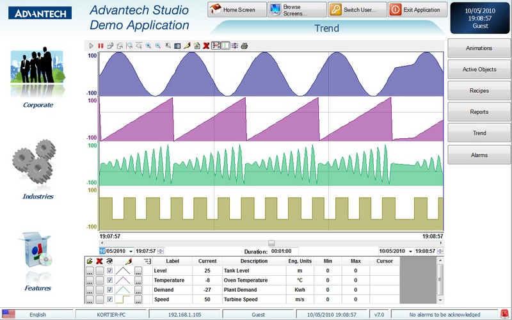The width and height of the screenshot is (512, 320).
Task: Click the start time 19:07:57 spinner arrows
Action: [161, 251]
